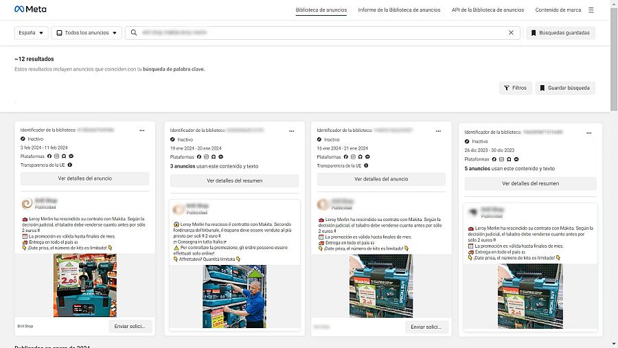The image size is (618, 348).
Task: Click date text 26 dic 2023 - 30 dic 2023
Action: [489, 150]
